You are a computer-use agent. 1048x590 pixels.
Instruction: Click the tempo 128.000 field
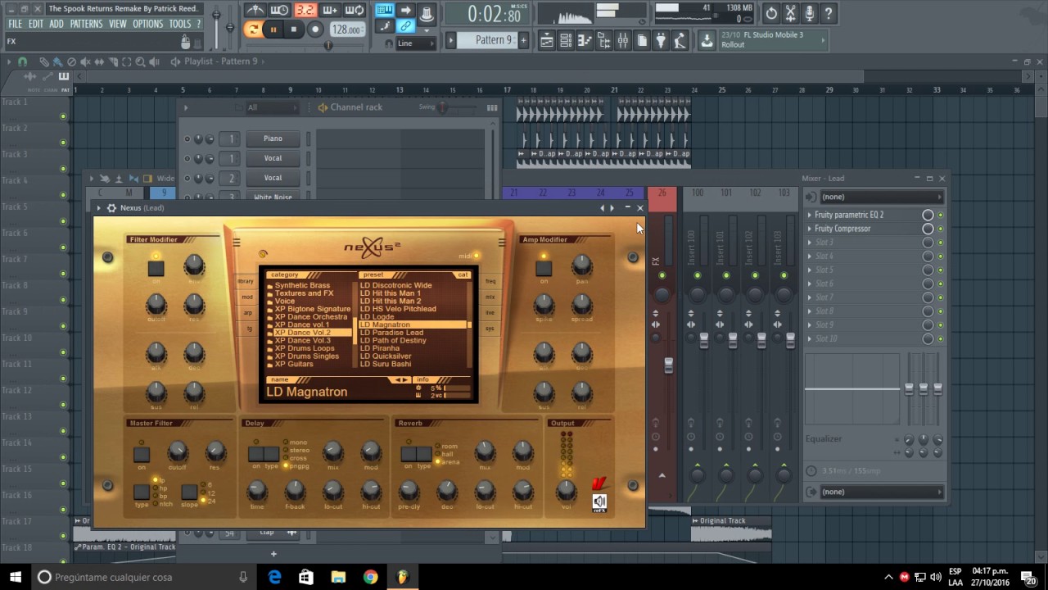tap(346, 29)
